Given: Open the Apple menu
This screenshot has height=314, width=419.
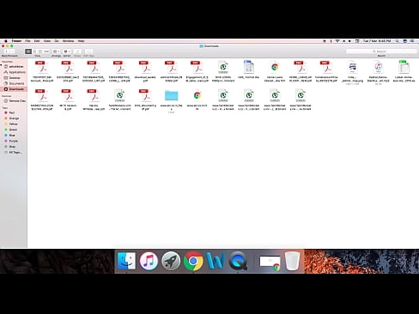Looking at the screenshot, I should [x=5, y=41].
